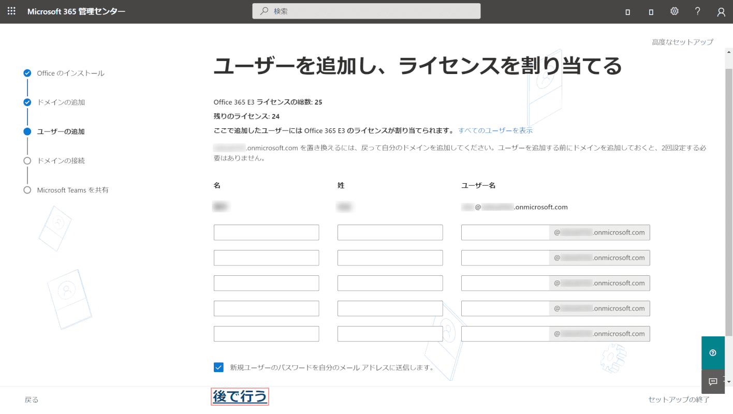This screenshot has width=733, height=414.
Task: Open the account profile icon
Action: pos(721,12)
